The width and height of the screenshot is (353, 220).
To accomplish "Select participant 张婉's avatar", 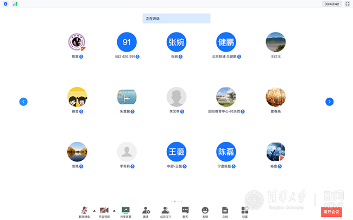I will click(x=177, y=42).
